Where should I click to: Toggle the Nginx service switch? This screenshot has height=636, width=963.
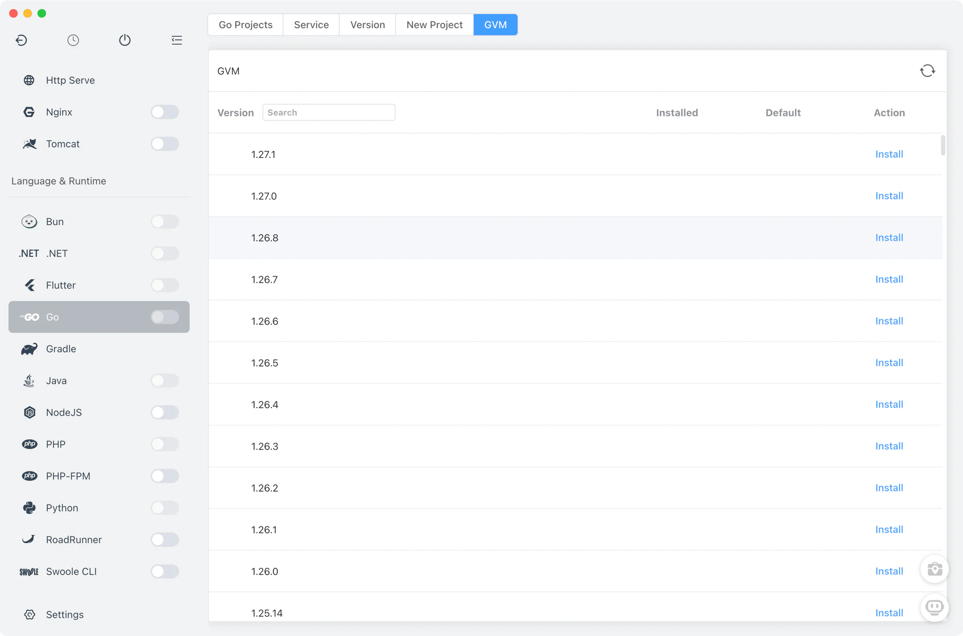[x=165, y=112]
